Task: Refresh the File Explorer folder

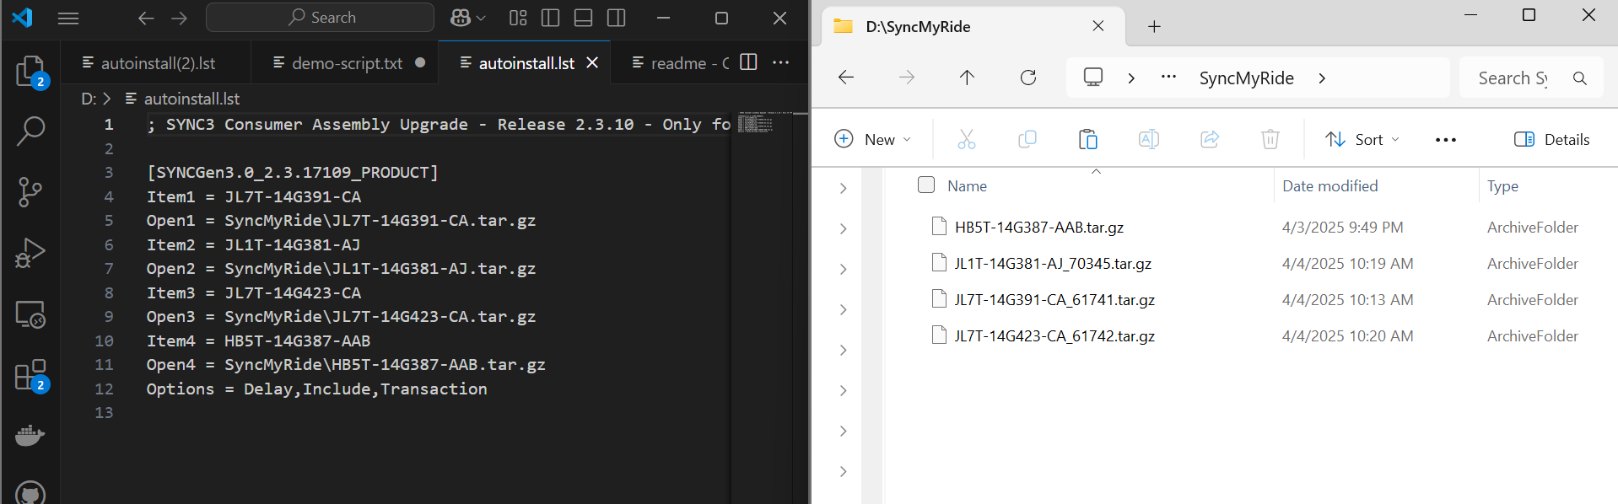Action: pyautogui.click(x=1028, y=78)
